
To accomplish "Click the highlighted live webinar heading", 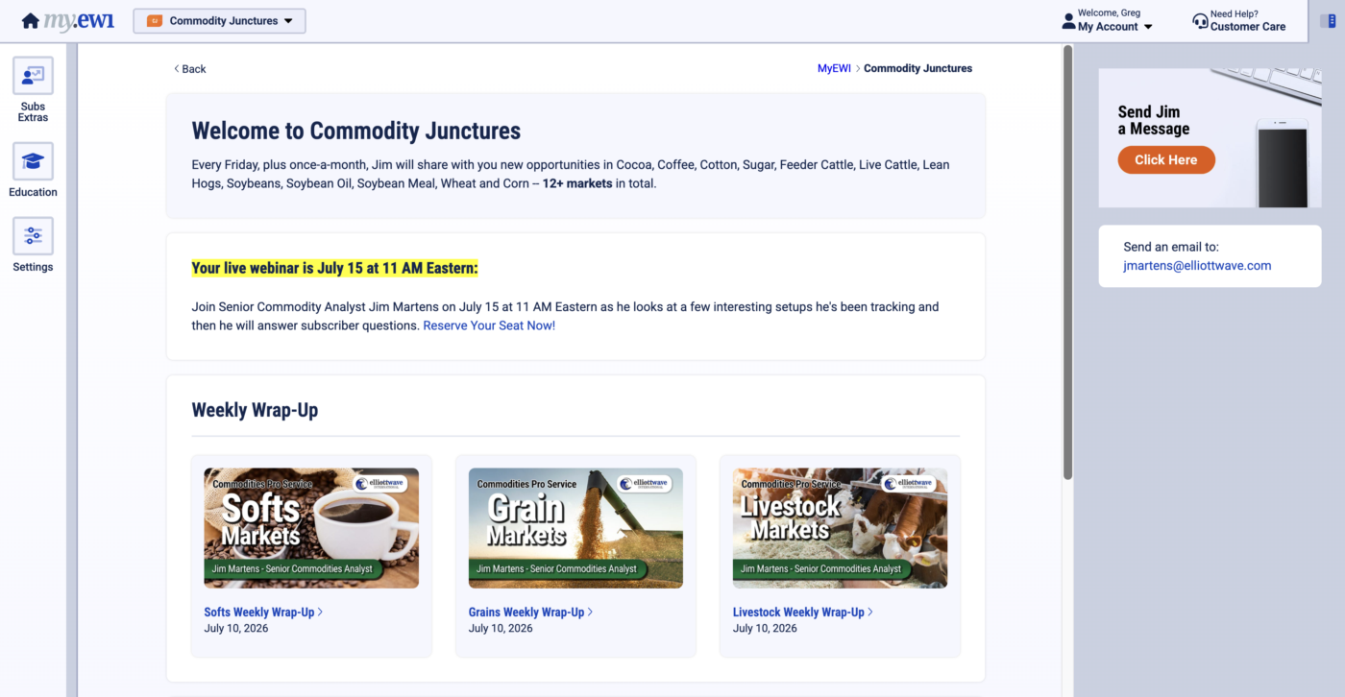I will click(x=334, y=268).
